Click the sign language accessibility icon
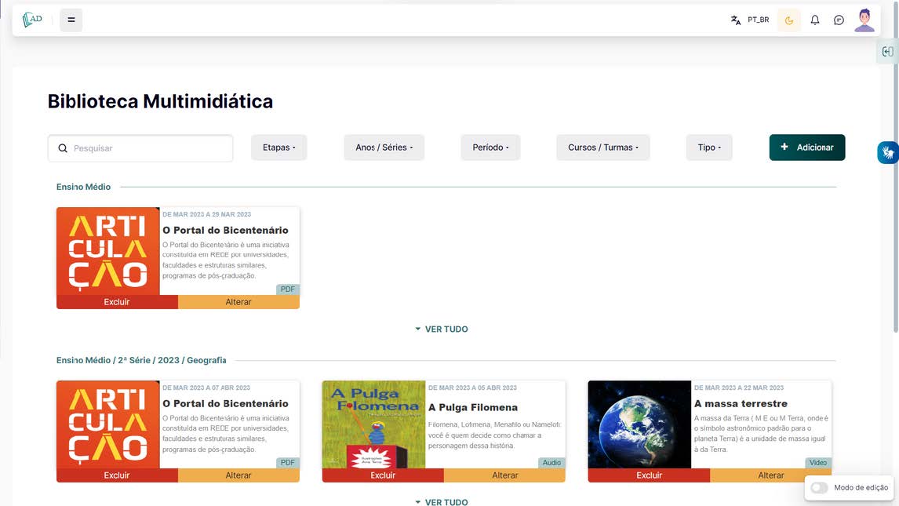Viewport: 899px width, 506px height. point(887,152)
